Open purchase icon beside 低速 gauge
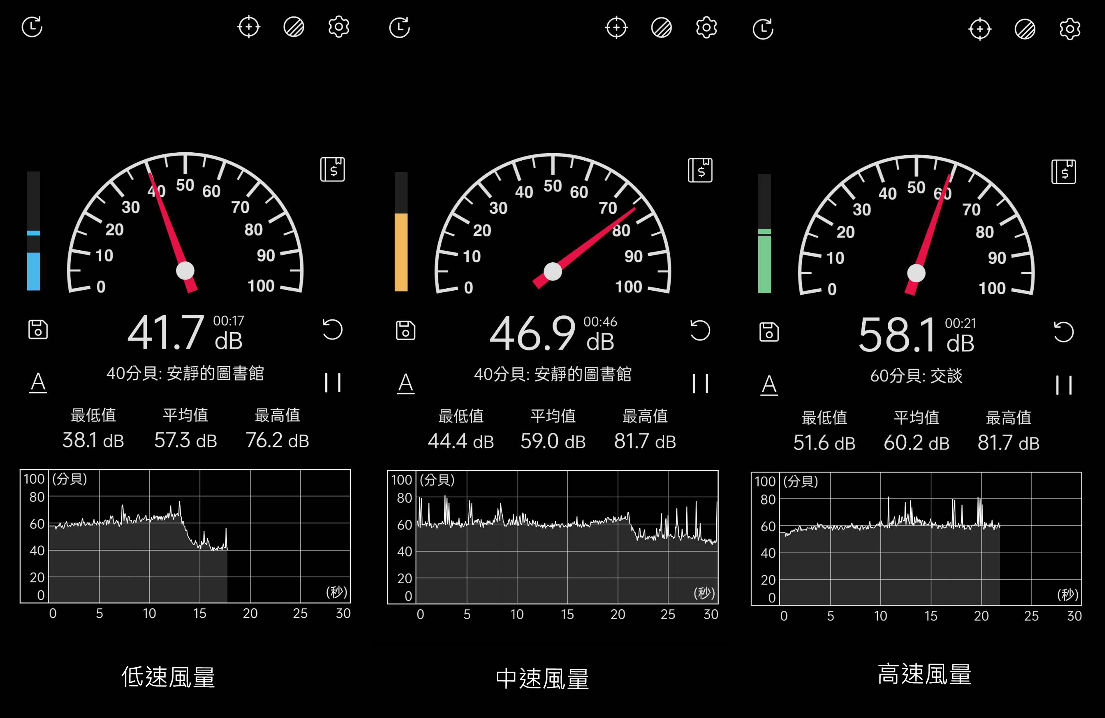Viewport: 1105px width, 718px height. [332, 169]
